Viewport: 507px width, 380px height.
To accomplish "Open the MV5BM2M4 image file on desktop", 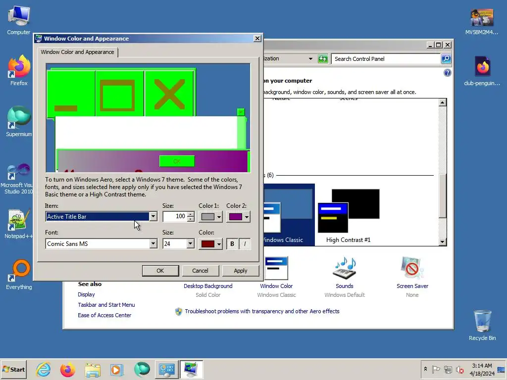I will [x=482, y=21].
